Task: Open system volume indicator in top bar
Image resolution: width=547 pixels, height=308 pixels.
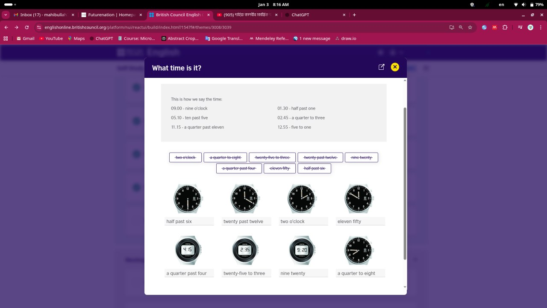Action: [x=523, y=5]
